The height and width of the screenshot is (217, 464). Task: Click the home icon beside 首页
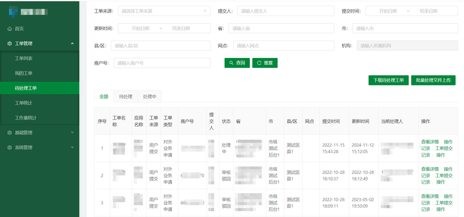coord(9,28)
